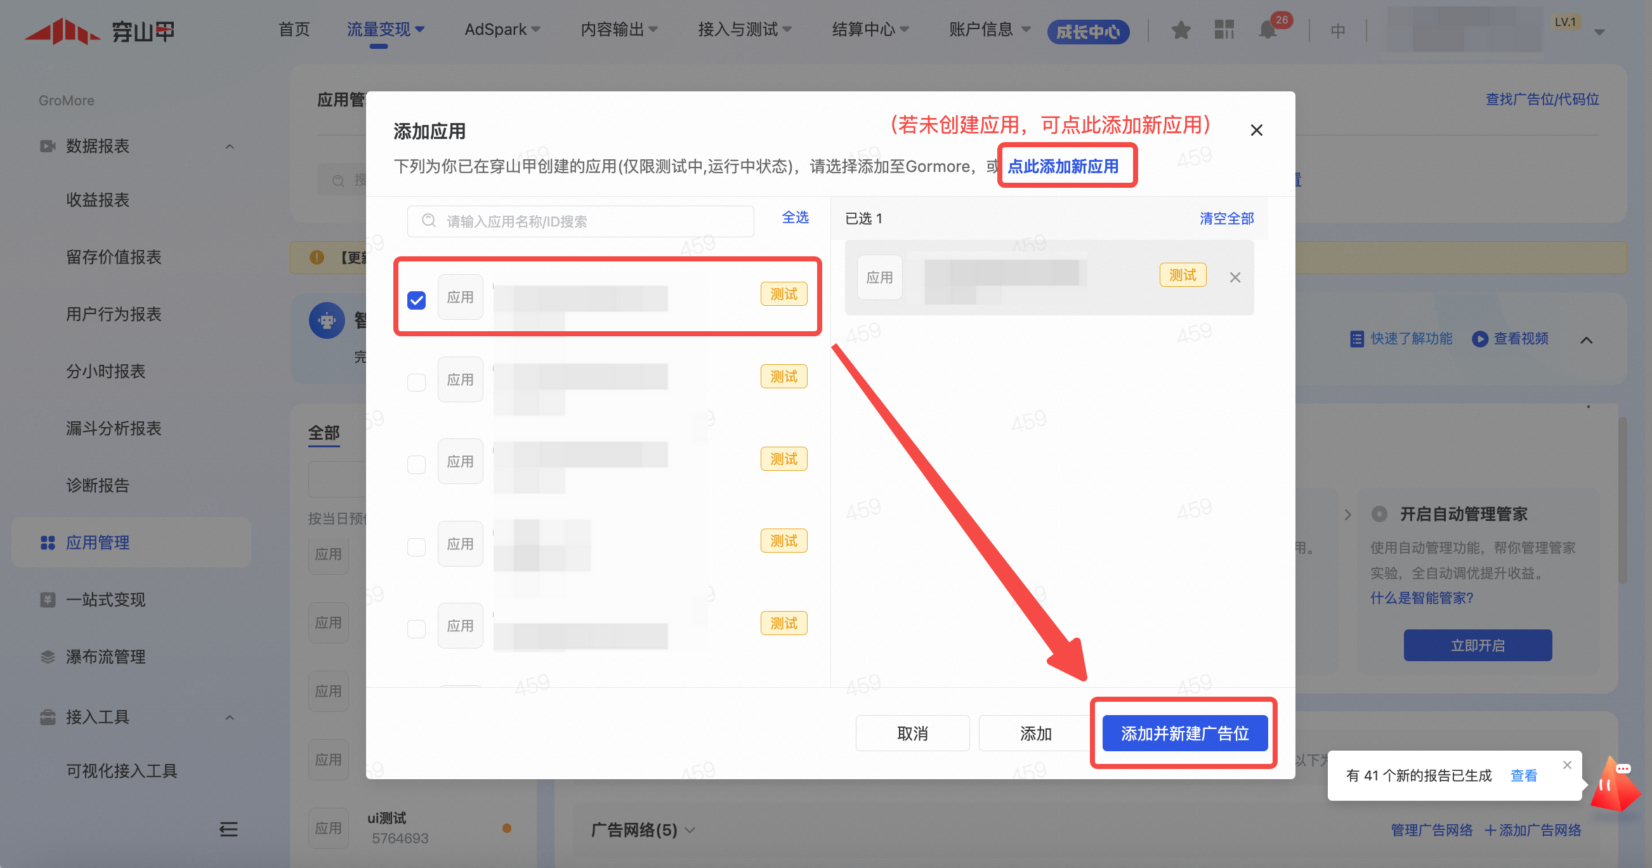Click the language switch 中 icon

[x=1337, y=31]
